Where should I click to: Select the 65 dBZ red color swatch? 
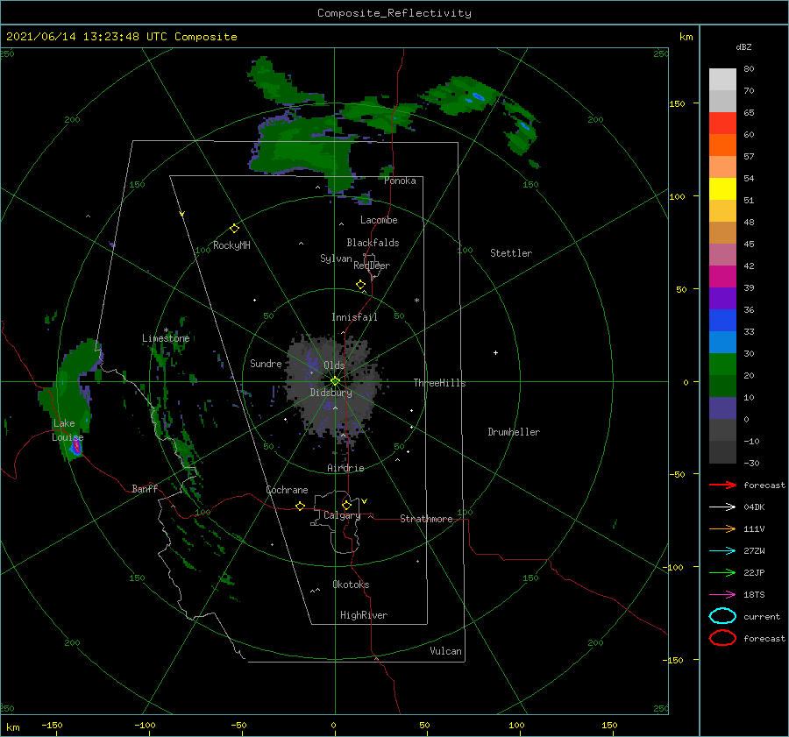(x=722, y=123)
